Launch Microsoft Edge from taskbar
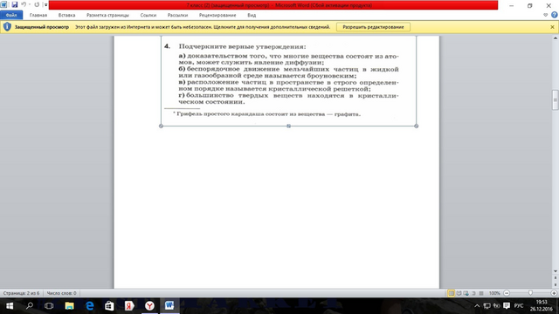559x314 pixels. [89, 306]
